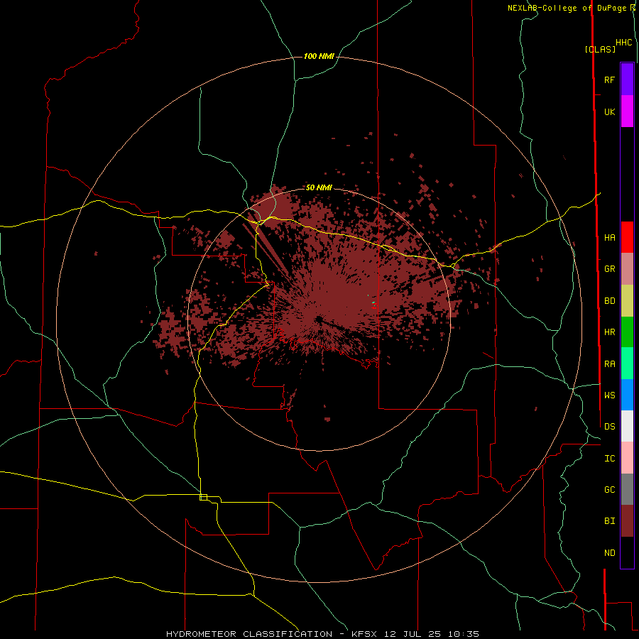639x639 pixels.
Task: Pick the RA bright green swatch
Action: [x=627, y=364]
